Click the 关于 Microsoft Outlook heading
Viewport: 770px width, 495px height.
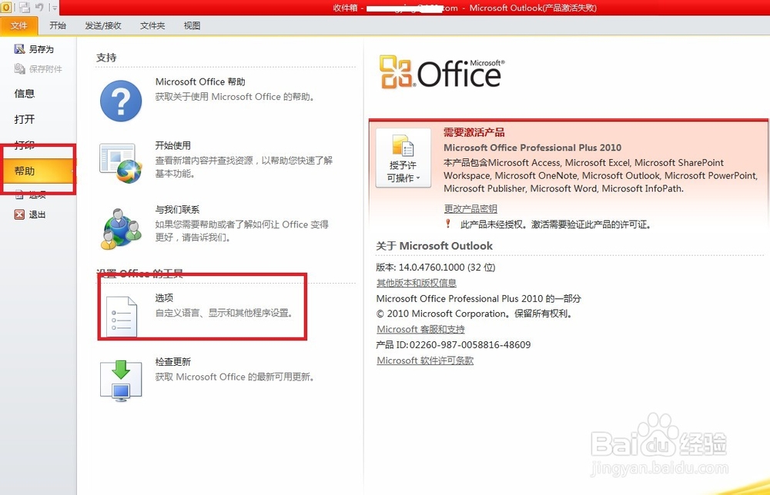pyautogui.click(x=434, y=246)
